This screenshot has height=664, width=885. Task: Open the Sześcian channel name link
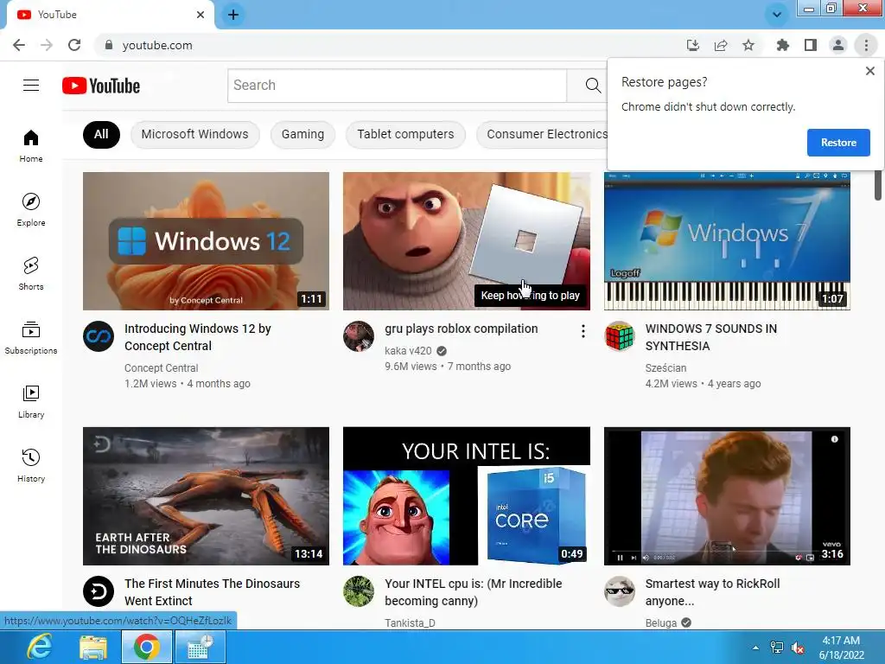point(666,368)
